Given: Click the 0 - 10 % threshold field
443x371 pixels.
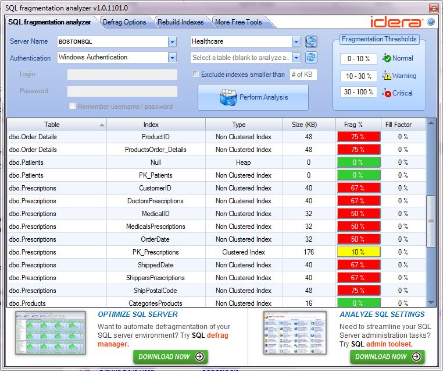Looking at the screenshot, I should [358, 59].
